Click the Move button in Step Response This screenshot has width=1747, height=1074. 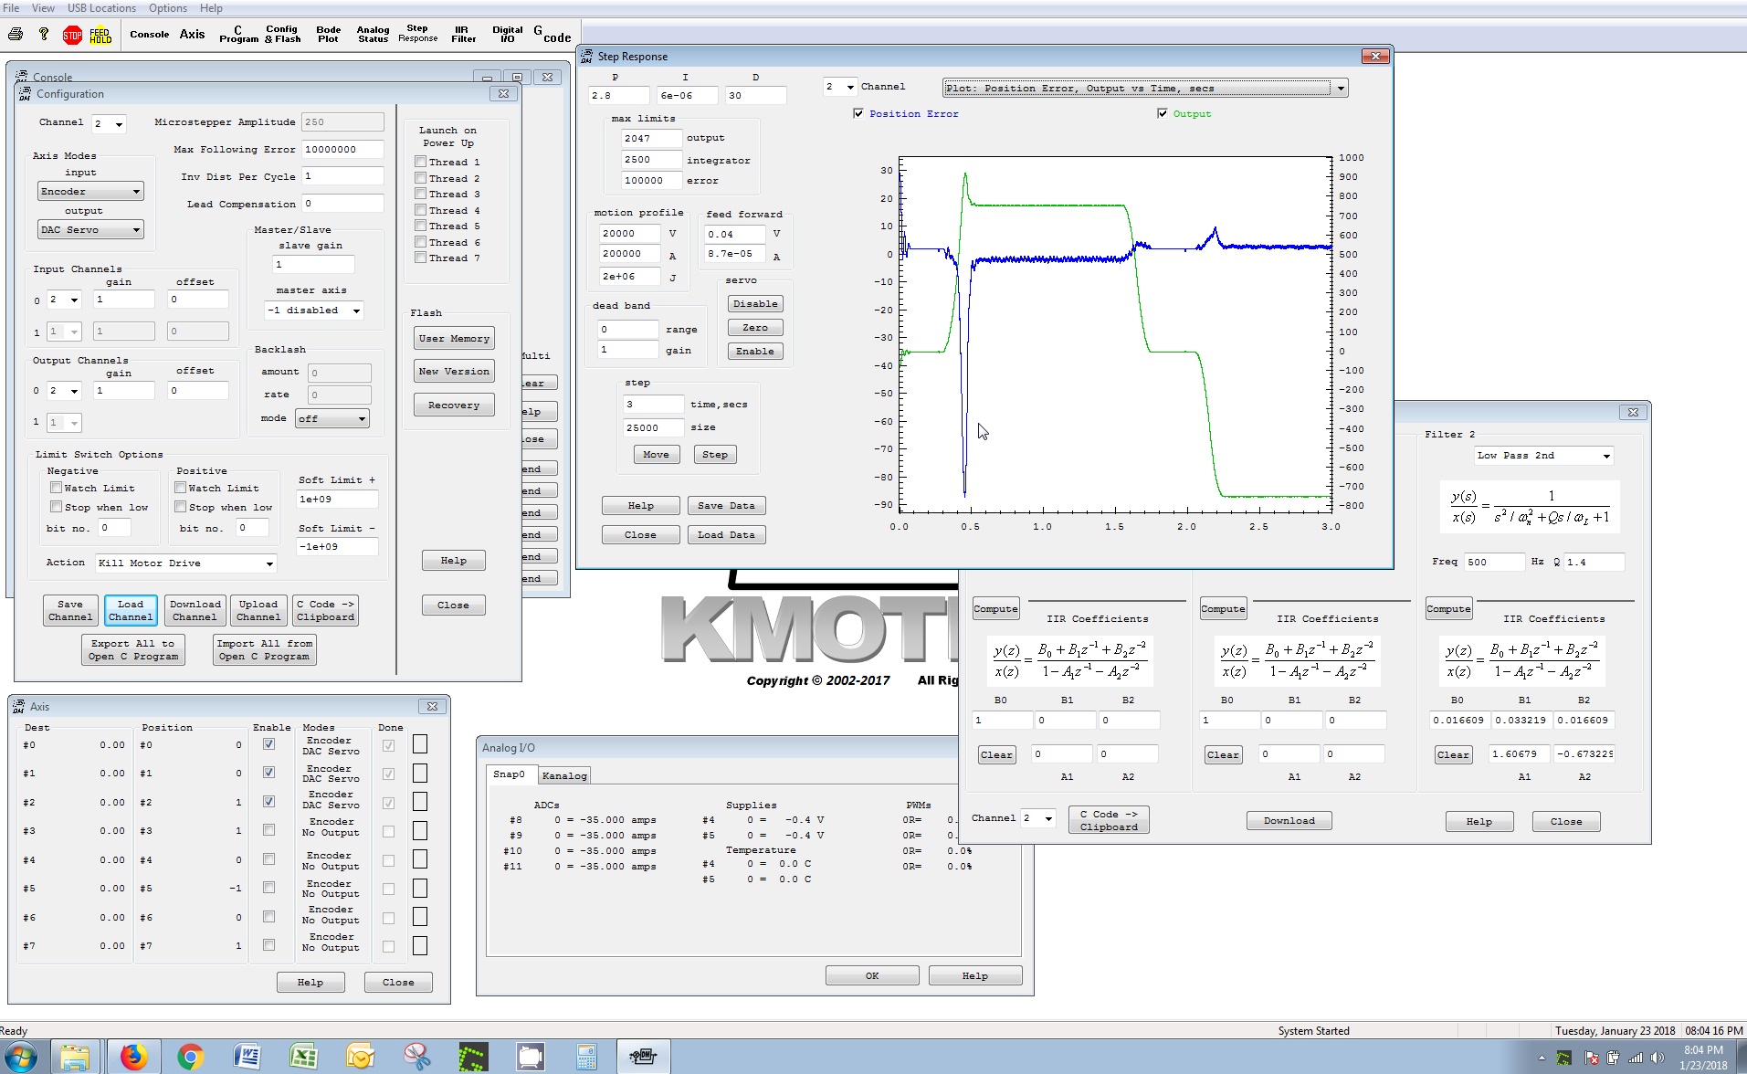(x=656, y=455)
